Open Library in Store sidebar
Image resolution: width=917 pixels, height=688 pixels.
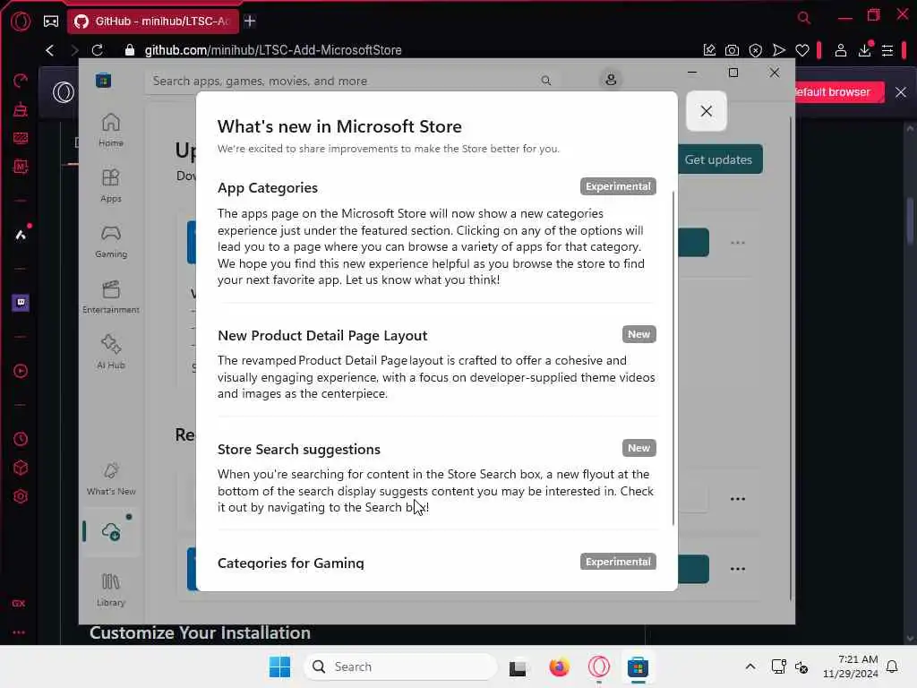110,589
